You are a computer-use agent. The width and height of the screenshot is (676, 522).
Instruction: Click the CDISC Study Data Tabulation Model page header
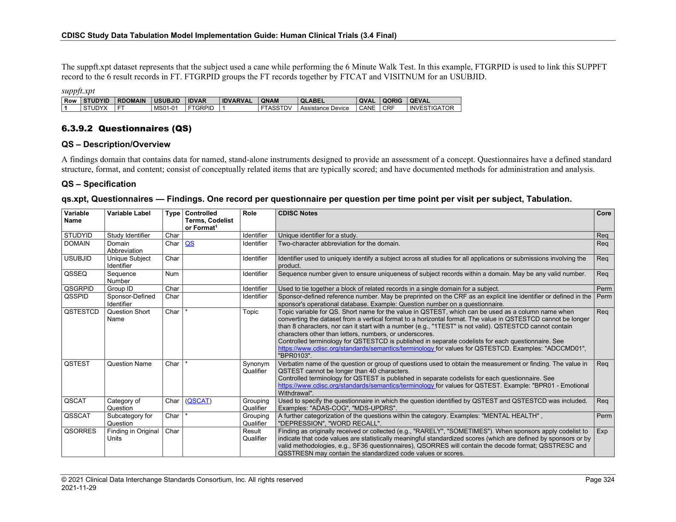(x=229, y=35)
